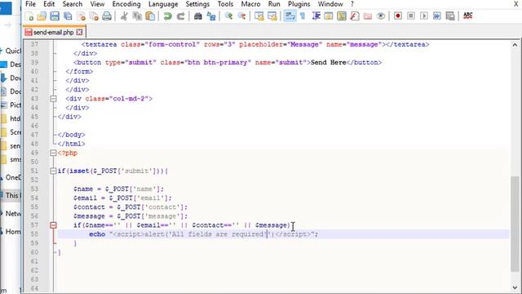
Task: Click line number 58 in margin
Action: click(x=34, y=234)
